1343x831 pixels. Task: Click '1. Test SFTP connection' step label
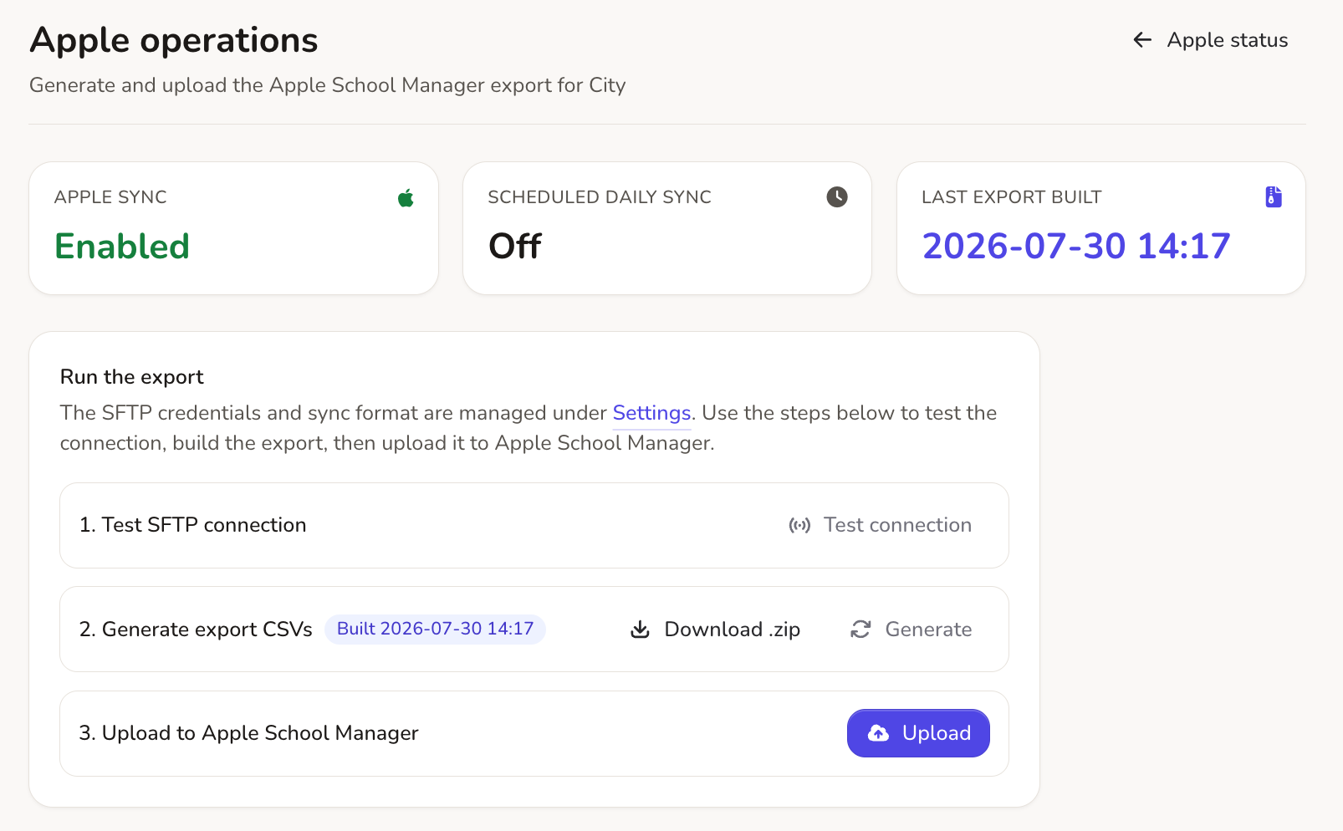[192, 525]
